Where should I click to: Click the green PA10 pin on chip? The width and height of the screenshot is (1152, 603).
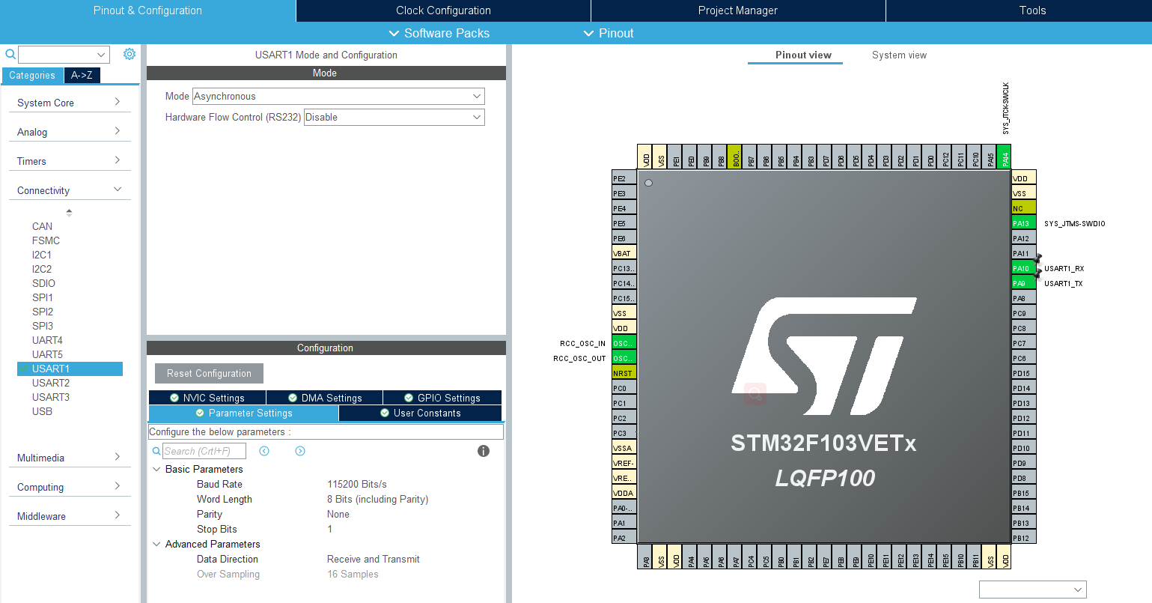coord(1024,267)
